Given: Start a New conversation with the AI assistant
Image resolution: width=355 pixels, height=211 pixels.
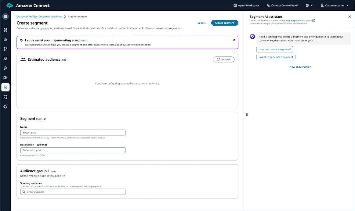Looking at the screenshot, I should coord(300,67).
